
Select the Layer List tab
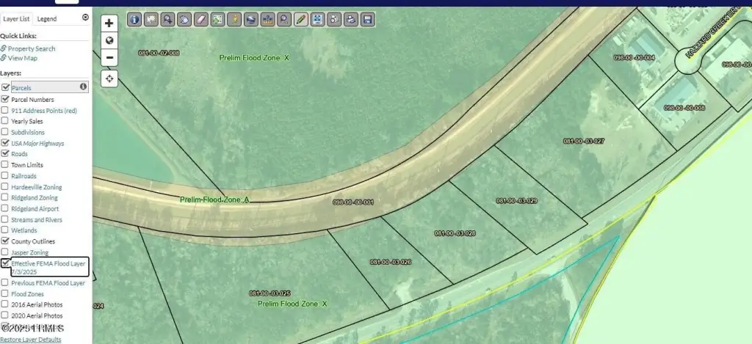coord(15,18)
